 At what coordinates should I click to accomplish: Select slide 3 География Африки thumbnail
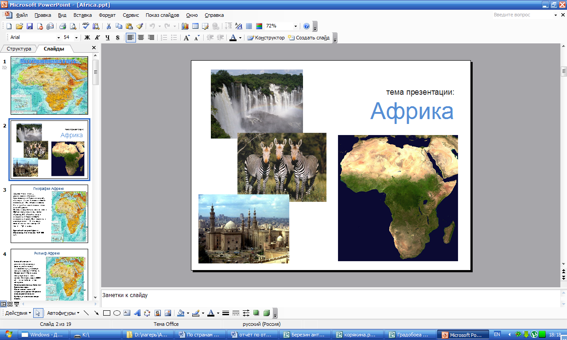click(x=49, y=214)
